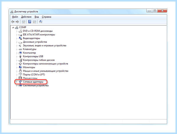Screen dimensions: 177x134
Task: Click the Контроллеры гибких дисков icon
Action: coord(20,60)
